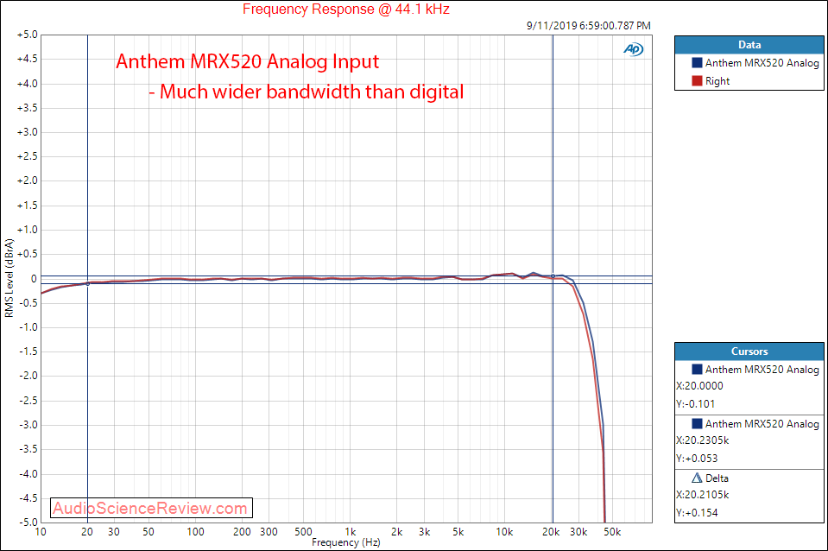
Task: Select the cursor point at 20k on the trace
Action: [x=553, y=276]
